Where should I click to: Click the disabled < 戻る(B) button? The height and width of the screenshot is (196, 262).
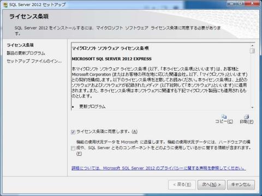(x=182, y=185)
